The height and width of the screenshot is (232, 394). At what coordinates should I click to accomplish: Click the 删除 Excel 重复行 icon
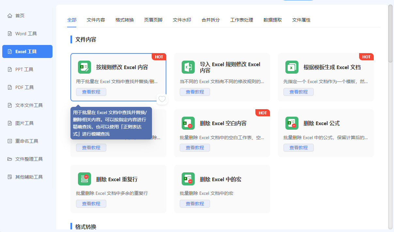(x=84, y=179)
